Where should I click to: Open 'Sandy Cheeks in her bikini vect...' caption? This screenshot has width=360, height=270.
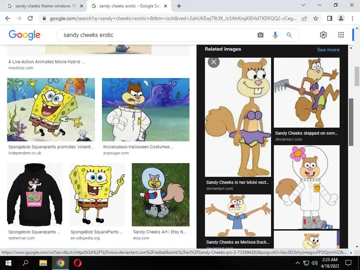point(237,182)
